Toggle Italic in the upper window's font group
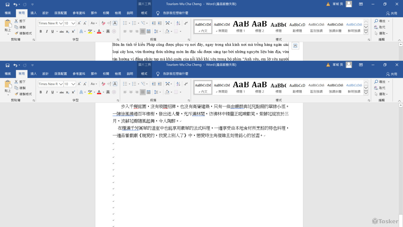Viewport: 403px width, 227px height. [46, 31]
